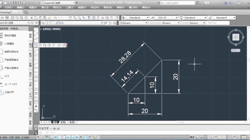Toggle grid display in status bar

tap(47, 137)
